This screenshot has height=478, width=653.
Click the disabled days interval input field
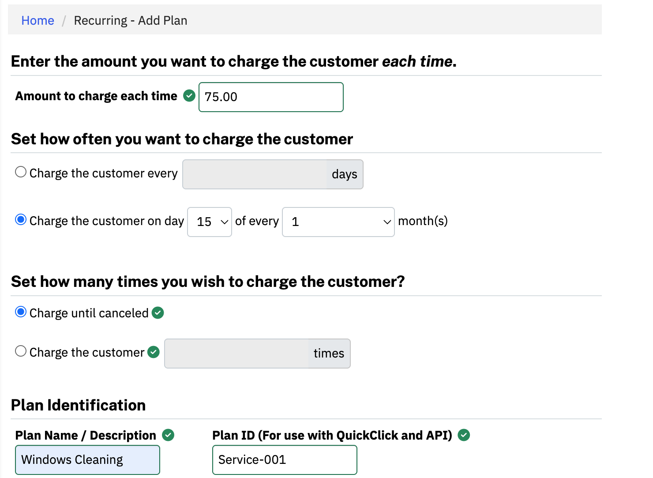tap(255, 174)
